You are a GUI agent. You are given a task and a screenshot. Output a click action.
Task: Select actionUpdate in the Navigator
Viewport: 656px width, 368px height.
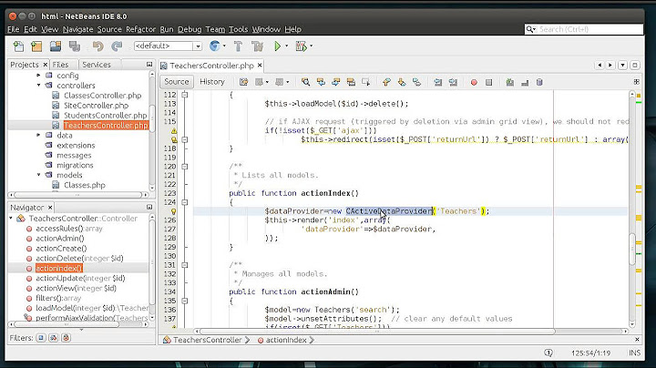click(80, 278)
